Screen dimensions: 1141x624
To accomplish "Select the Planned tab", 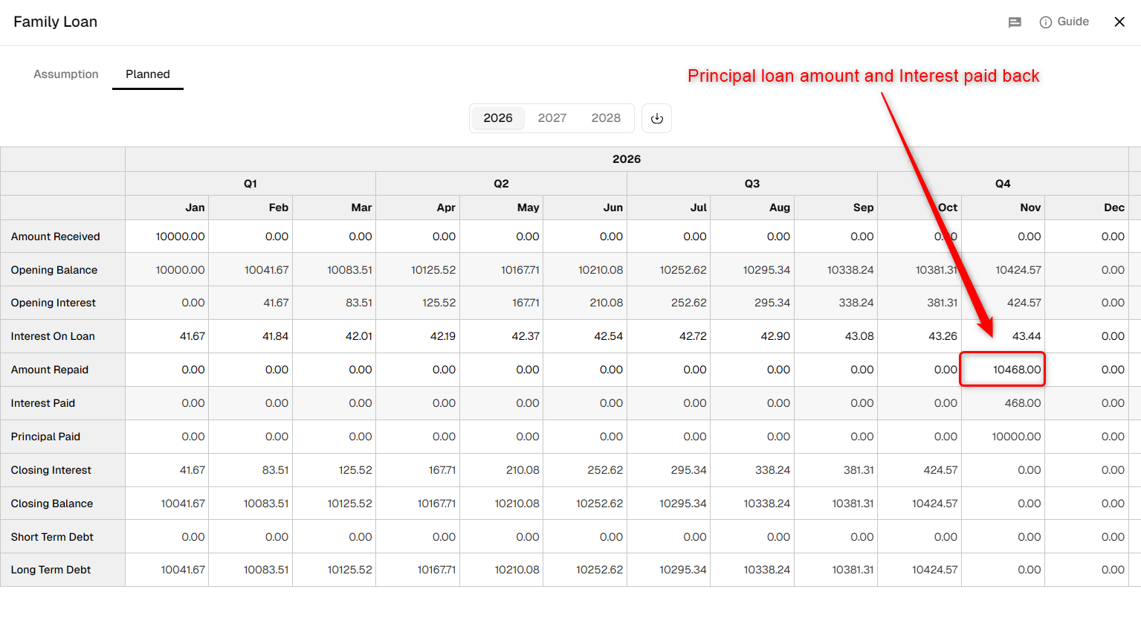I will (x=148, y=74).
